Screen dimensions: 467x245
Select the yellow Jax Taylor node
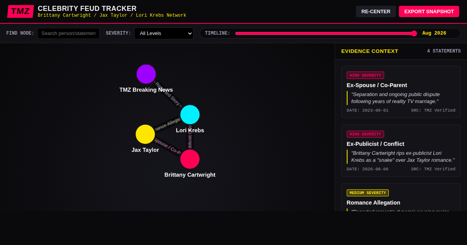point(145,134)
